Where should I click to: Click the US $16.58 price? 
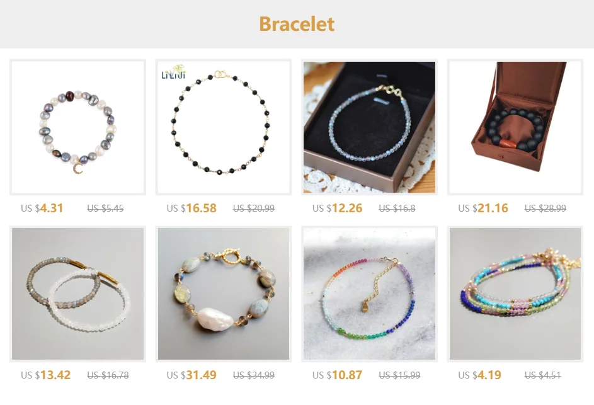point(191,208)
